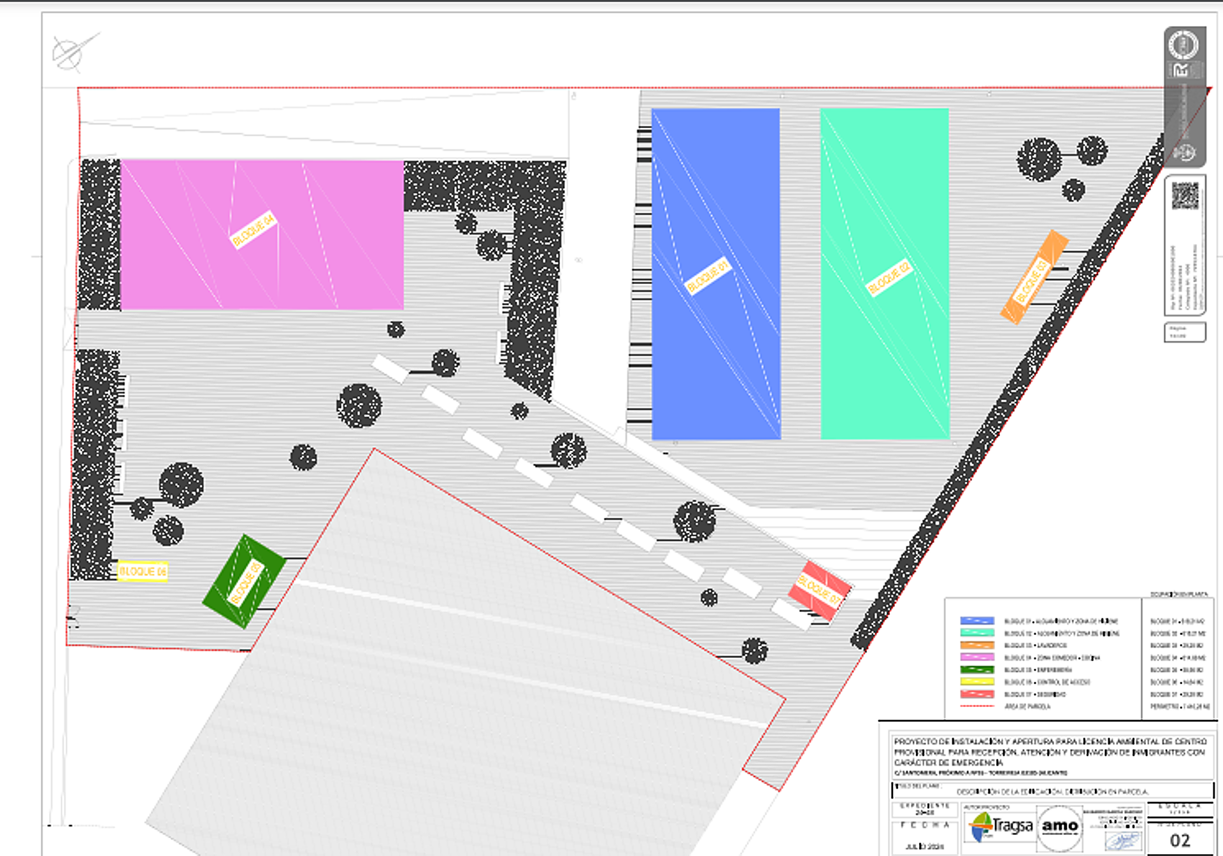Image resolution: width=1223 pixels, height=856 pixels.
Task: Click the QR code on the registration stamp
Action: coord(1185,196)
